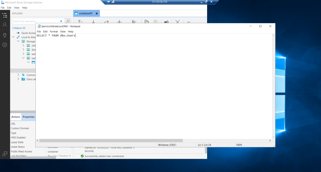
Task: Open the More ellipsis toolbar menu
Action: pos(189,22)
